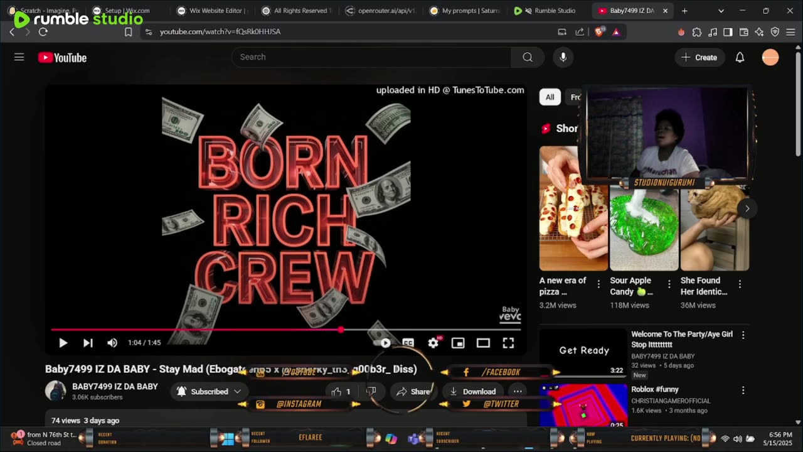This screenshot has width=803, height=452.
Task: Switch to Setup | Wix.com tab
Action: pos(127,11)
